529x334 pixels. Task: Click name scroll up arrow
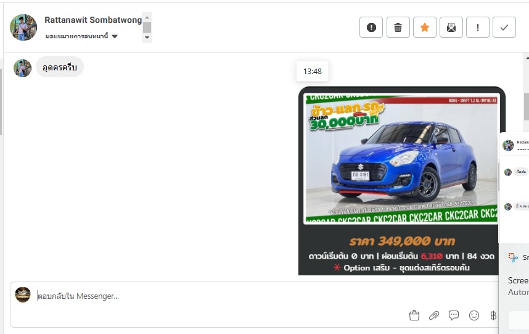click(147, 17)
